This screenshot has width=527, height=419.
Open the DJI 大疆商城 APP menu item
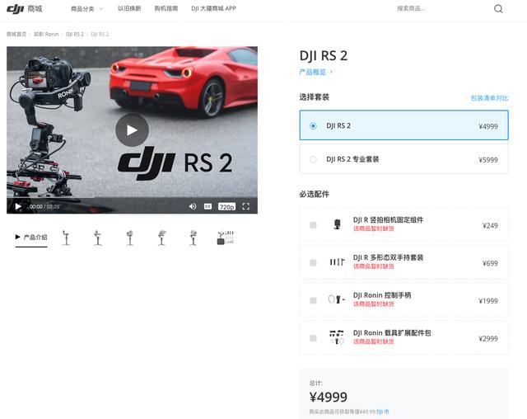[213, 8]
